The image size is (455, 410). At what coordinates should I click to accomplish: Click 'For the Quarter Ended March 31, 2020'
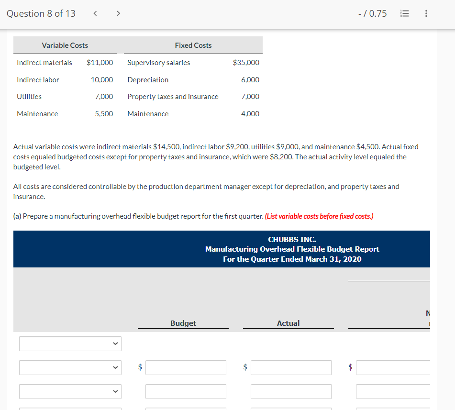point(292,259)
